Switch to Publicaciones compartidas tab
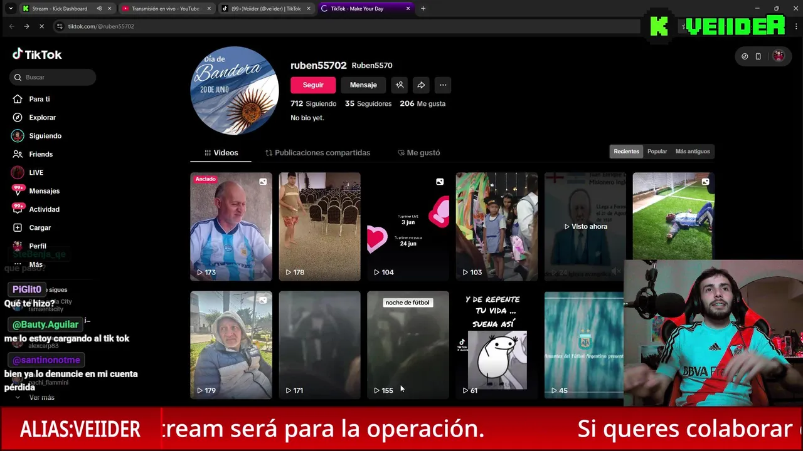Image resolution: width=803 pixels, height=451 pixels. pos(317,153)
